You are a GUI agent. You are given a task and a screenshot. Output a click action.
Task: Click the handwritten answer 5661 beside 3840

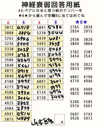[24, 66]
